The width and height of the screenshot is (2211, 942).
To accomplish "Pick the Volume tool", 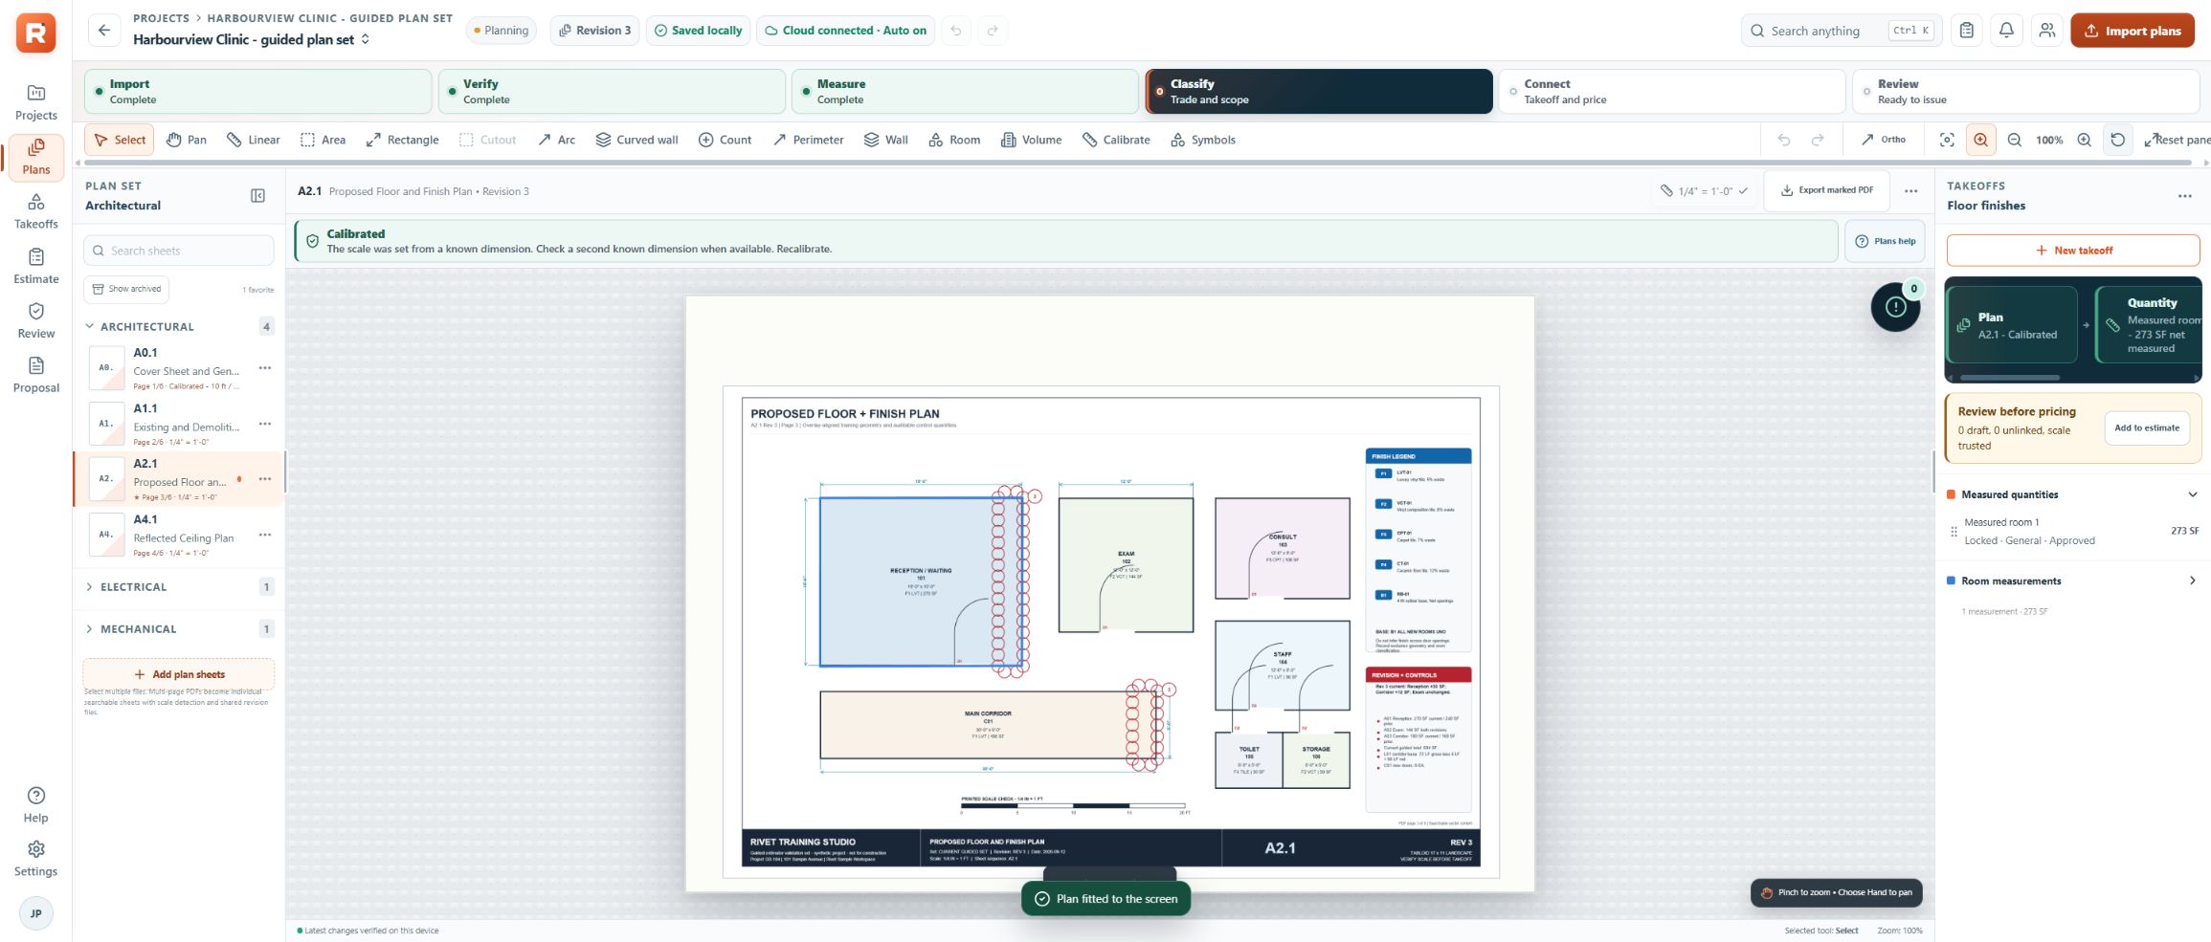I will click(x=1031, y=140).
